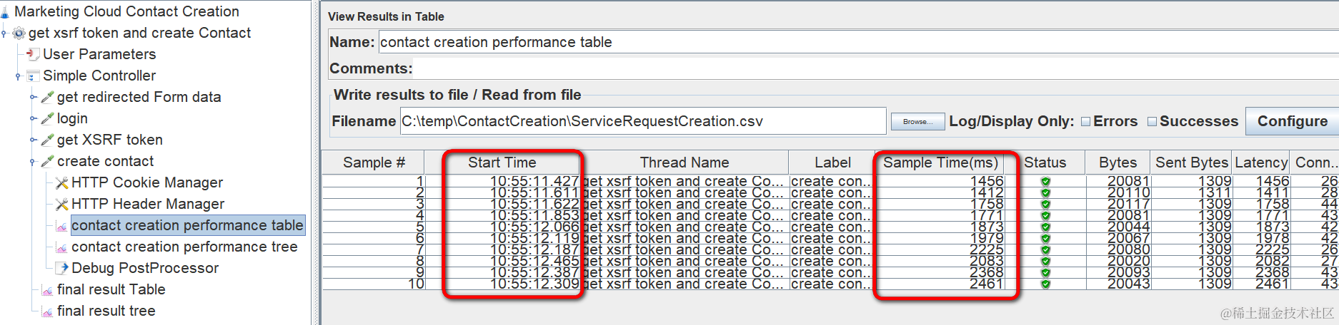Click the Comments input field
1339x325 pixels.
[876, 68]
